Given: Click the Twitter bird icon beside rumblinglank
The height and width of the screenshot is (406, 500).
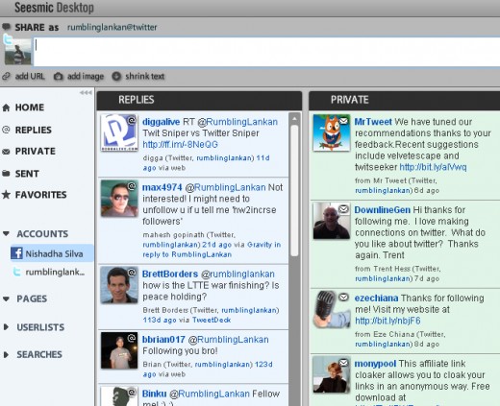Looking at the screenshot, I should (x=16, y=272).
